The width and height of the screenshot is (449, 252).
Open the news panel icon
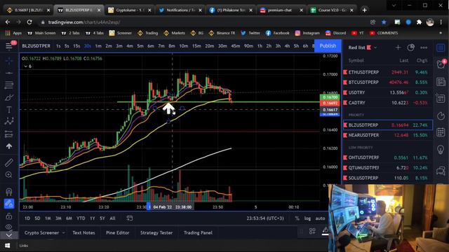[441, 82]
